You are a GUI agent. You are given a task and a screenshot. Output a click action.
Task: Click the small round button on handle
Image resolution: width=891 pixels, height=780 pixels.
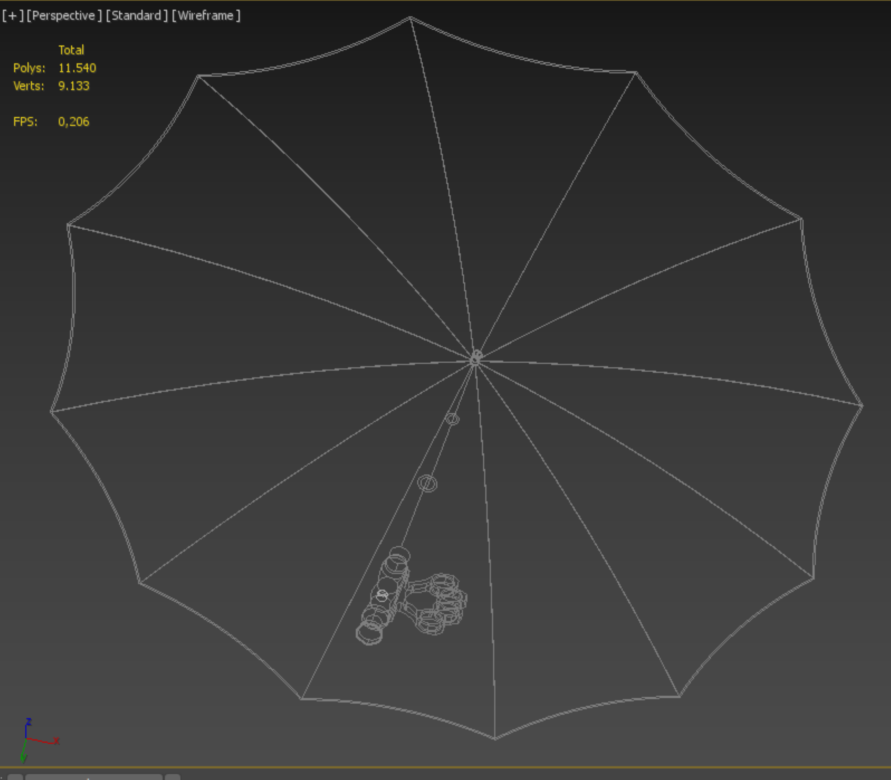[382, 595]
